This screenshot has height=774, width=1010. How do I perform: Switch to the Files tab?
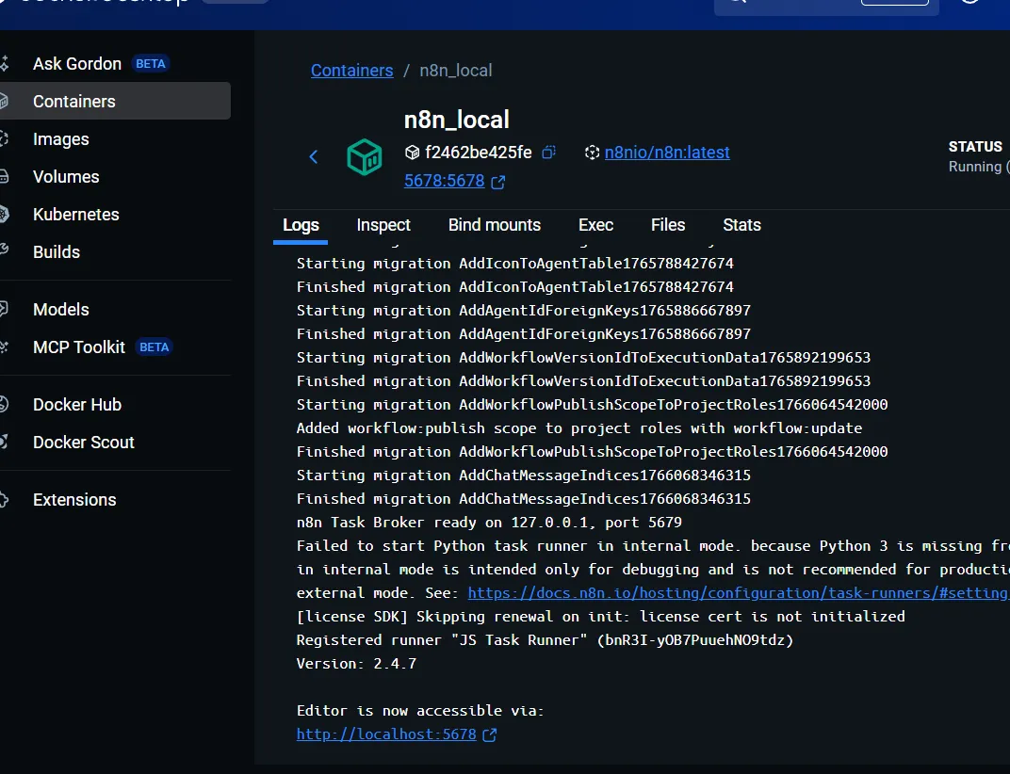pyautogui.click(x=668, y=225)
